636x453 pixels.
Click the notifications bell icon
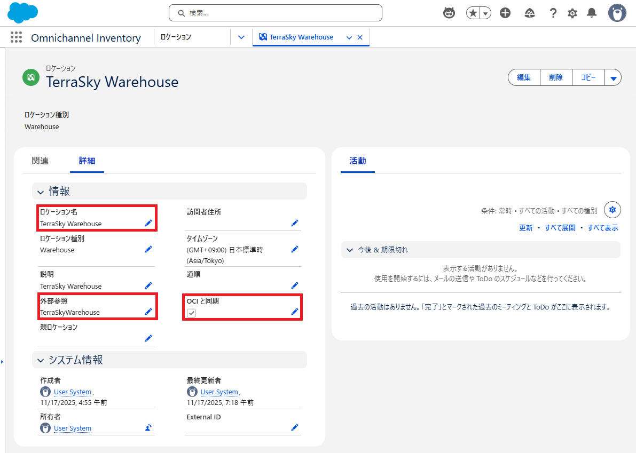pos(592,13)
